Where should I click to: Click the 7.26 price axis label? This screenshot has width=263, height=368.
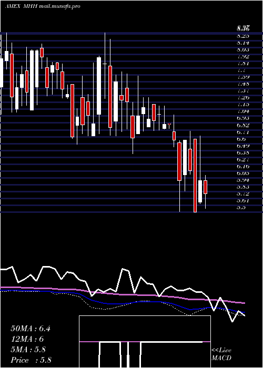[x=243, y=98]
